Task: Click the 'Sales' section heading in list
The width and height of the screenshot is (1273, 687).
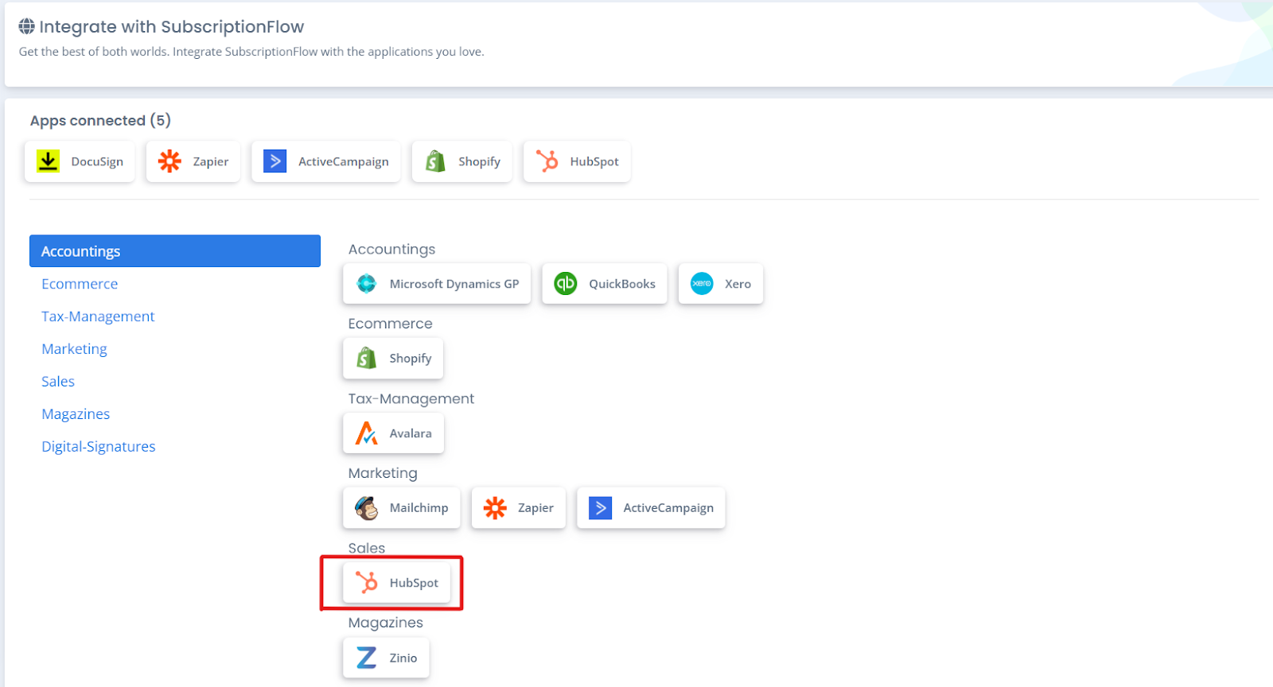Action: (x=367, y=548)
